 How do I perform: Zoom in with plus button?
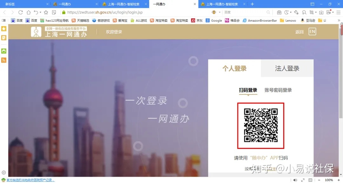[x=339, y=180]
